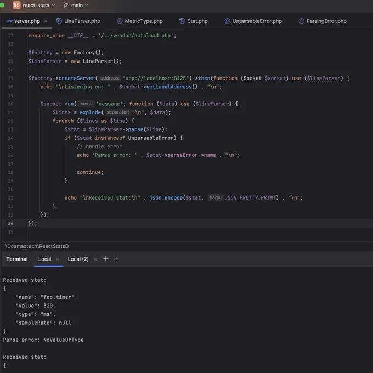The height and width of the screenshot is (373, 373).
Task: Open the main branch dropdown
Action: click(80, 5)
